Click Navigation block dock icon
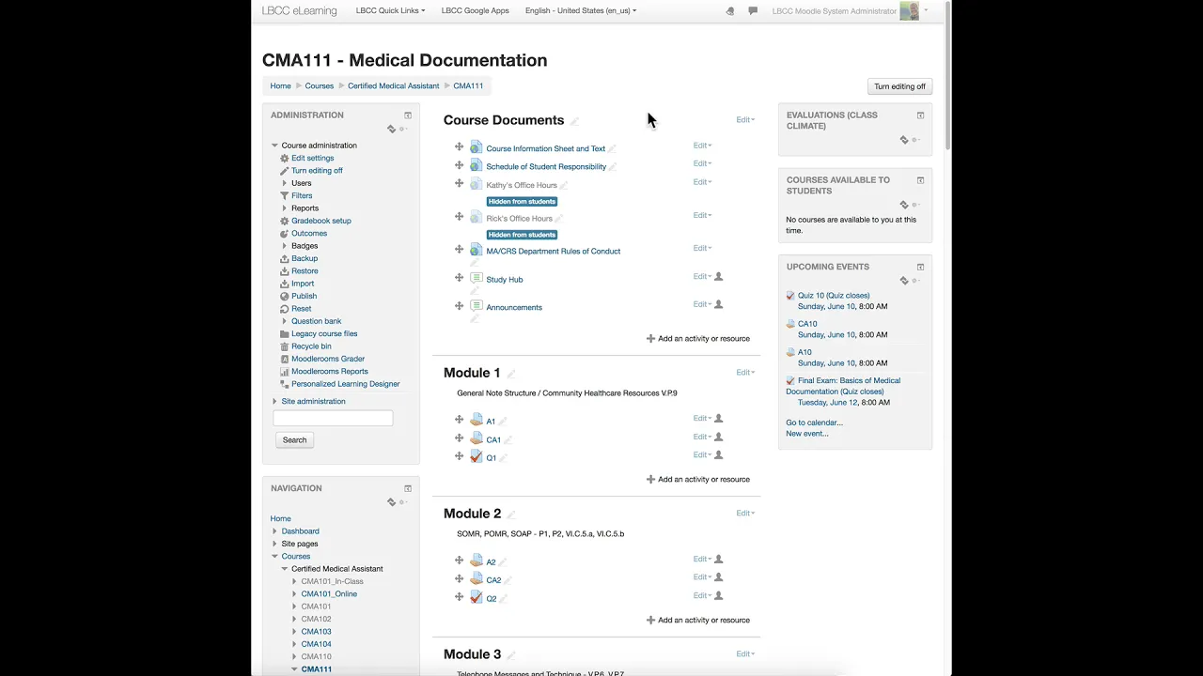The image size is (1203, 676). (408, 488)
